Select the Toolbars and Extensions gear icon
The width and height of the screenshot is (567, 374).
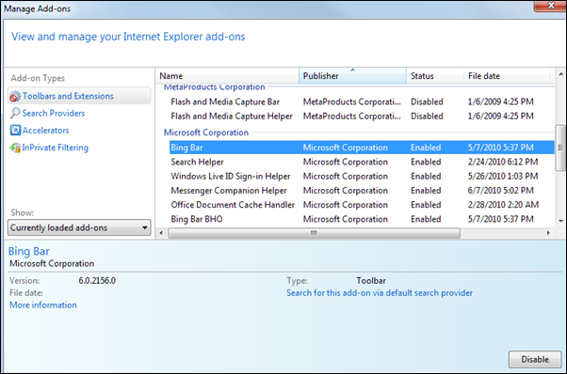(15, 96)
